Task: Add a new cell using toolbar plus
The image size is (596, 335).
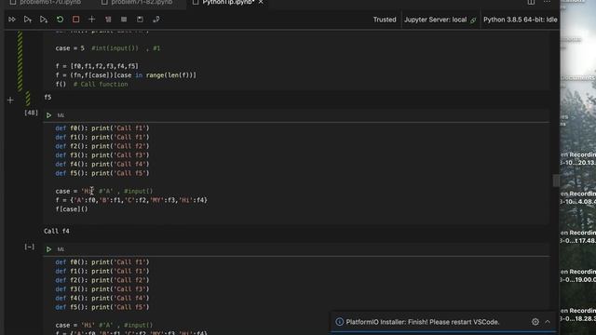Action: (x=91, y=20)
